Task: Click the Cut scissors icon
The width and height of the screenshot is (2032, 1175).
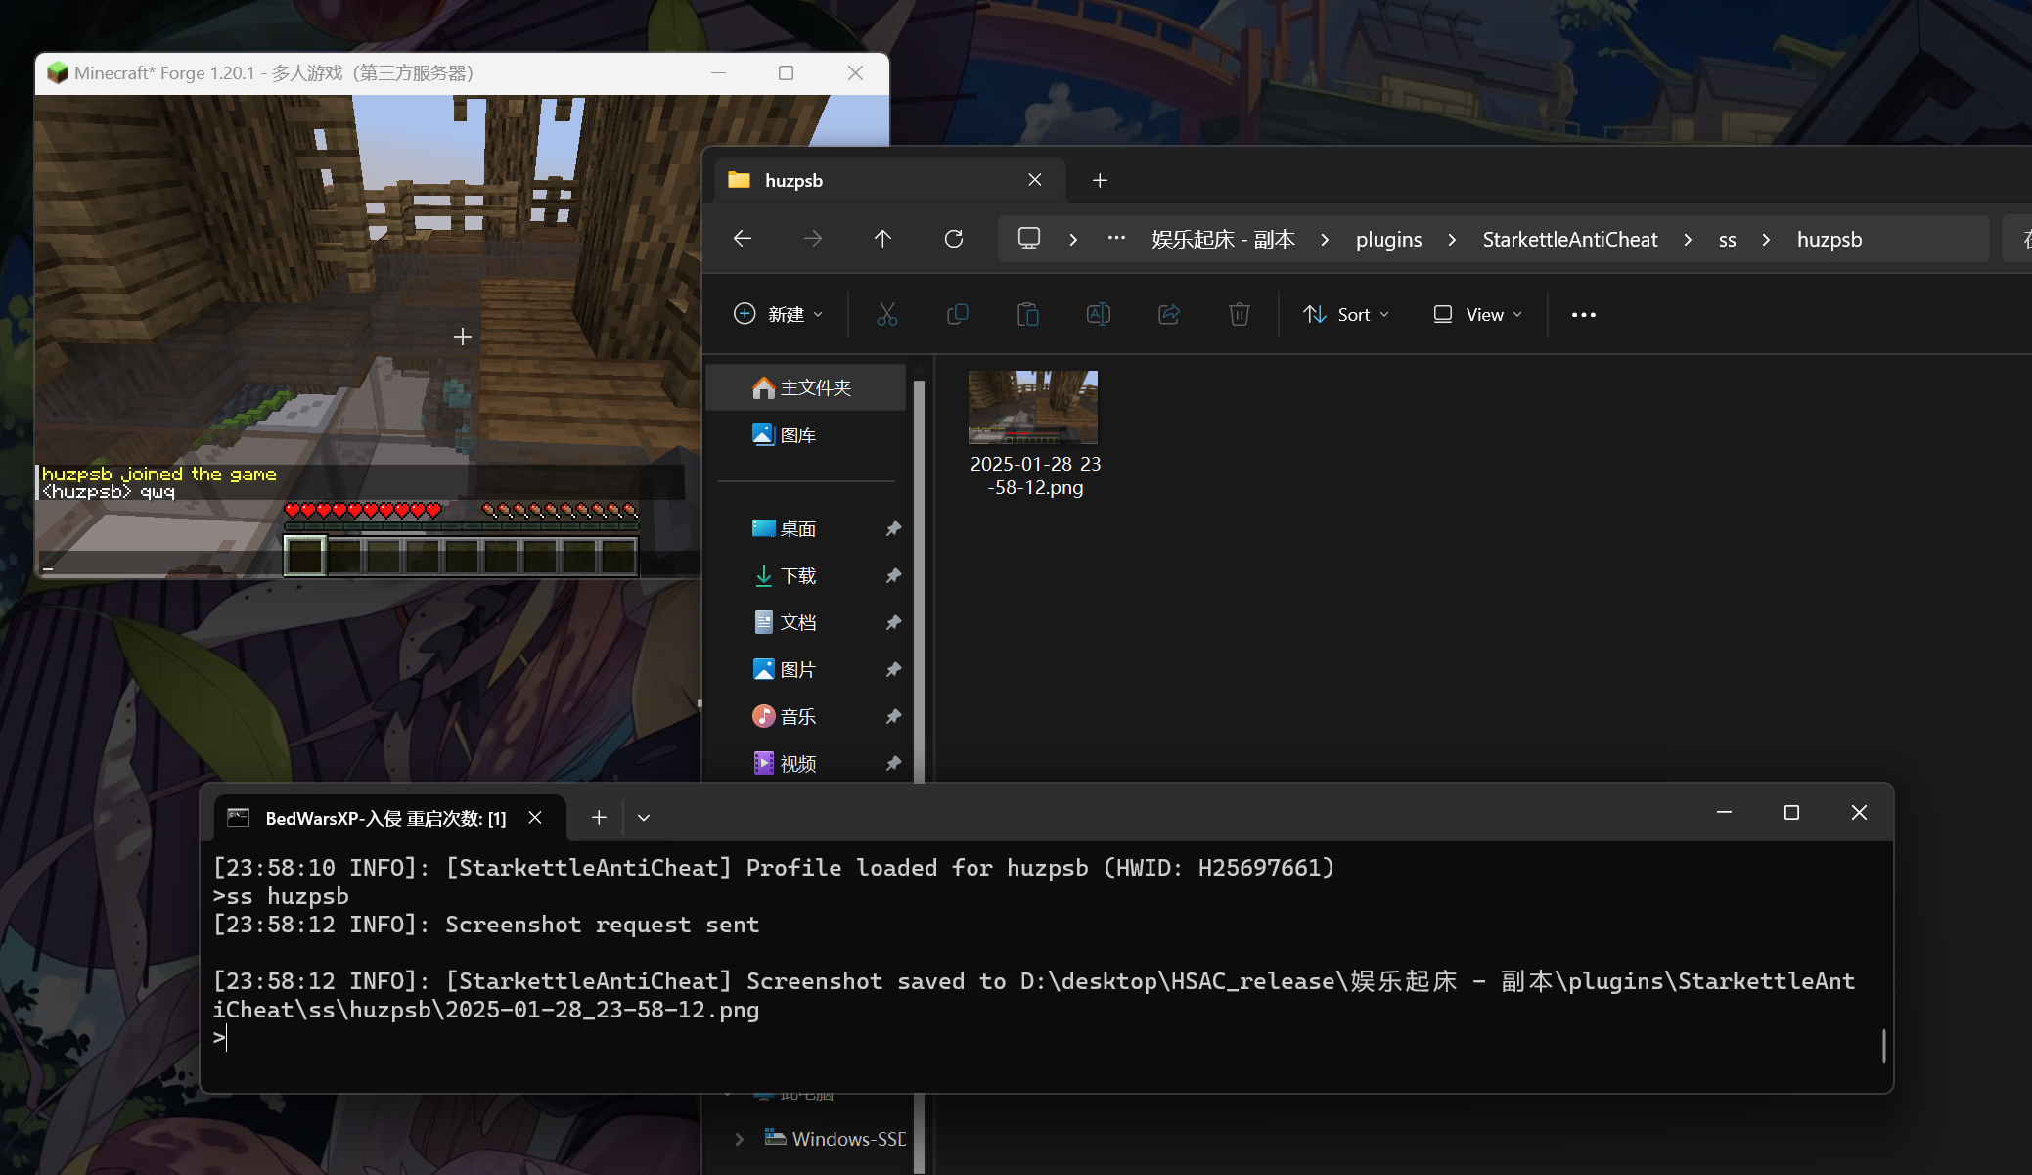Action: pyautogui.click(x=887, y=314)
